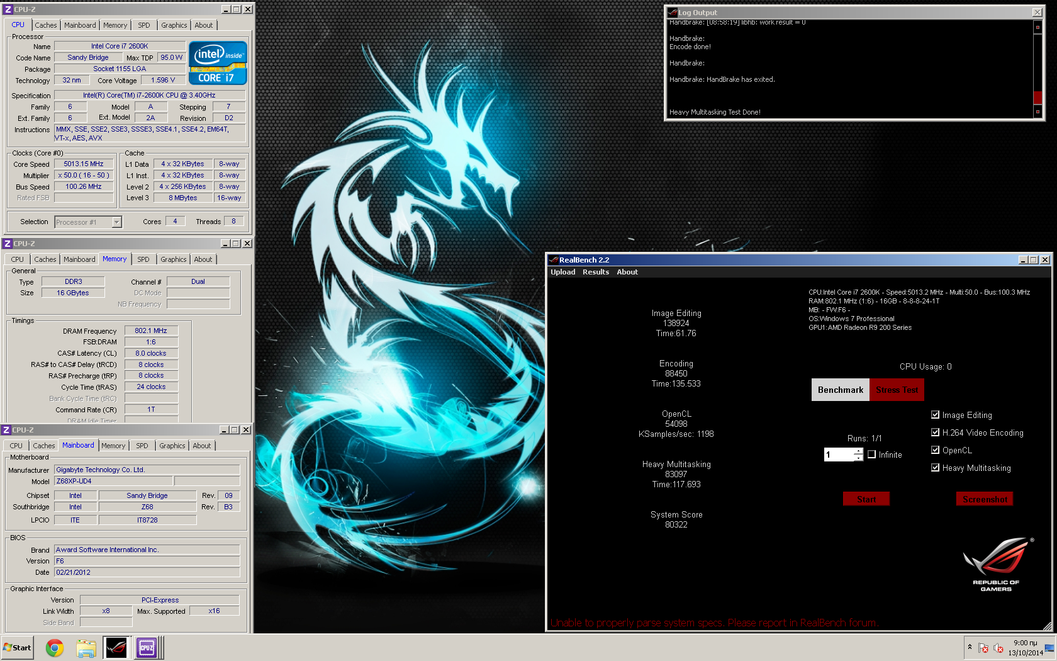Viewport: 1057px width, 661px height.
Task: Open About tab in top CPU-Z window
Action: point(203,25)
